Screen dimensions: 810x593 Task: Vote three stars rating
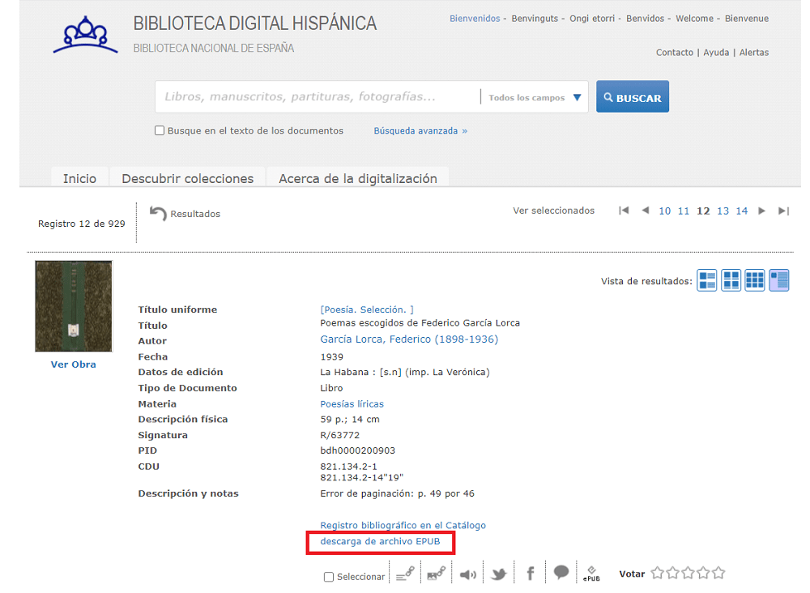click(x=688, y=573)
